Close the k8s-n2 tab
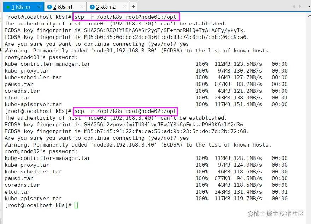The width and height of the screenshot is (311, 224). tap(124, 7)
